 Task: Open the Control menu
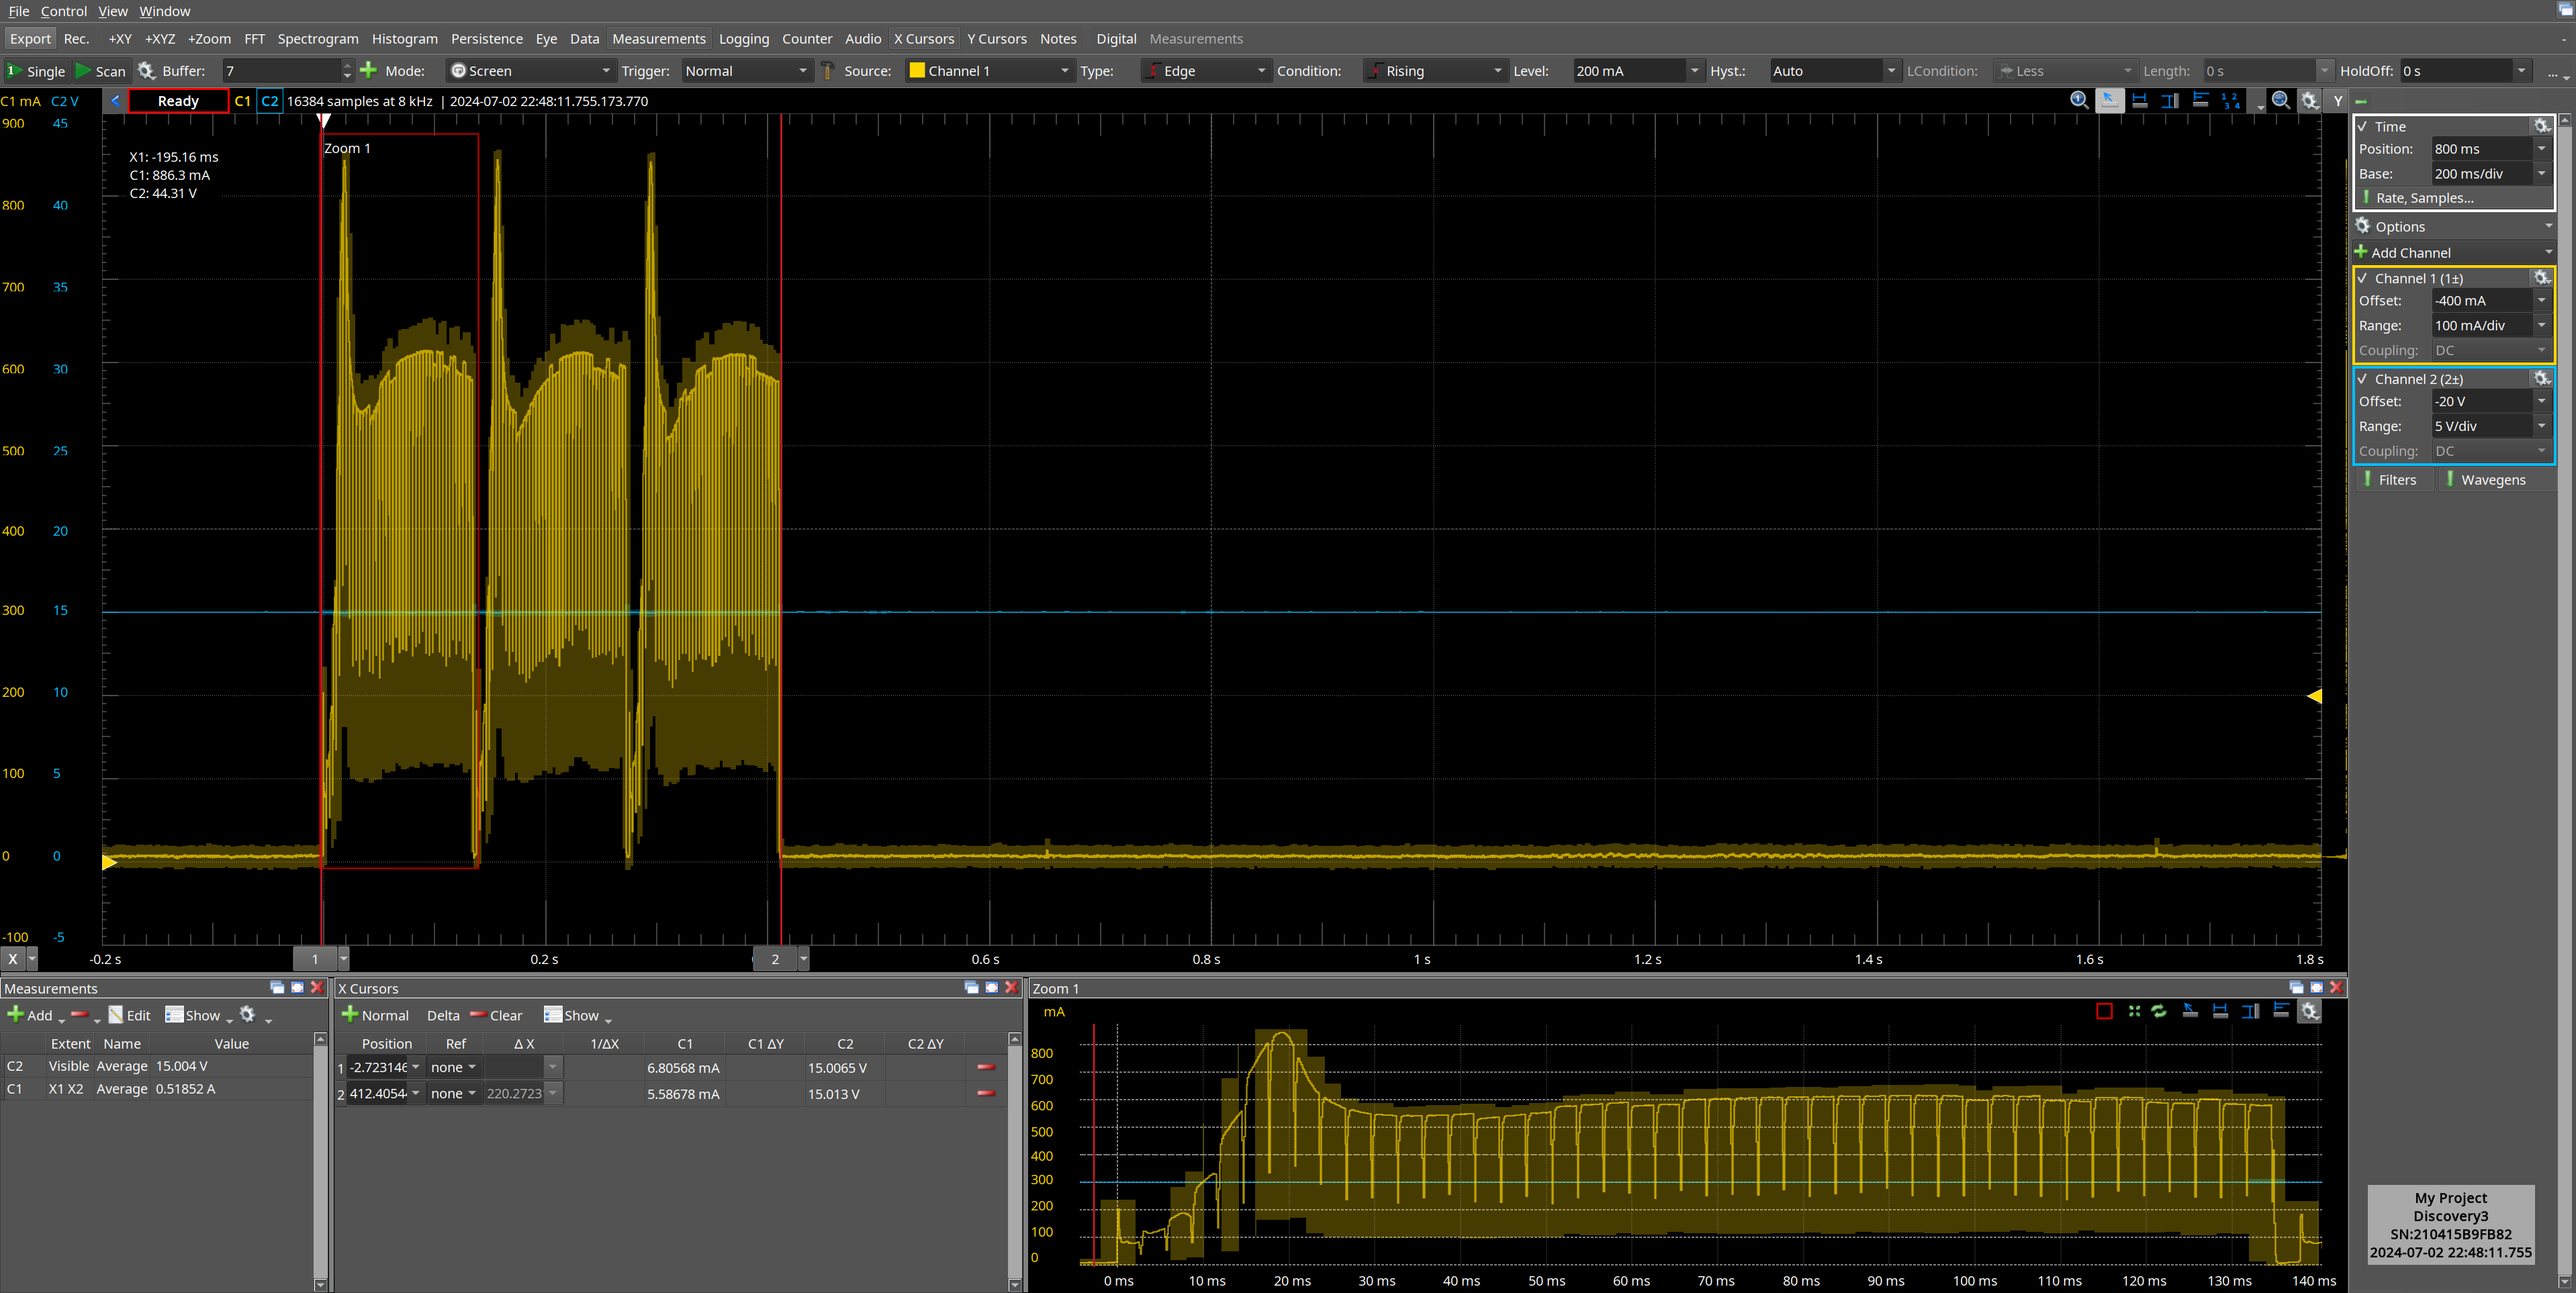click(x=63, y=11)
